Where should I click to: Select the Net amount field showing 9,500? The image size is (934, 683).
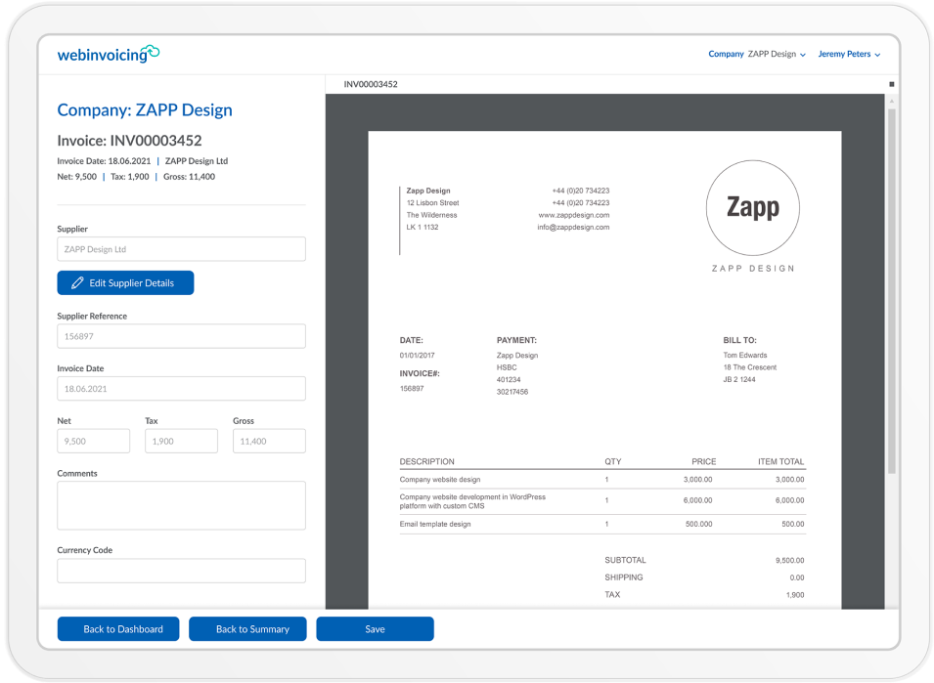(x=93, y=441)
